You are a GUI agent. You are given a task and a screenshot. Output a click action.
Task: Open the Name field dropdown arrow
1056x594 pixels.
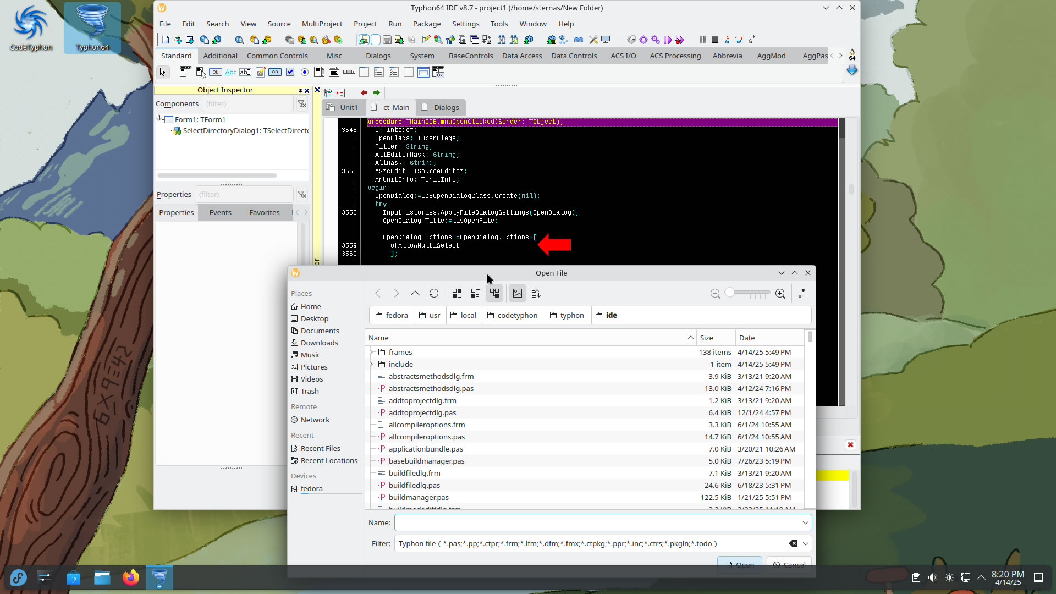click(x=805, y=522)
